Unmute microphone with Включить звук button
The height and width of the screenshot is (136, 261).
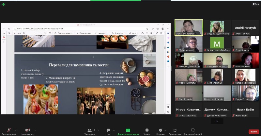[9, 131]
